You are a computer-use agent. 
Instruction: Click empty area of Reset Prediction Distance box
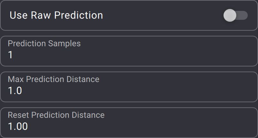[x=176, y=123]
